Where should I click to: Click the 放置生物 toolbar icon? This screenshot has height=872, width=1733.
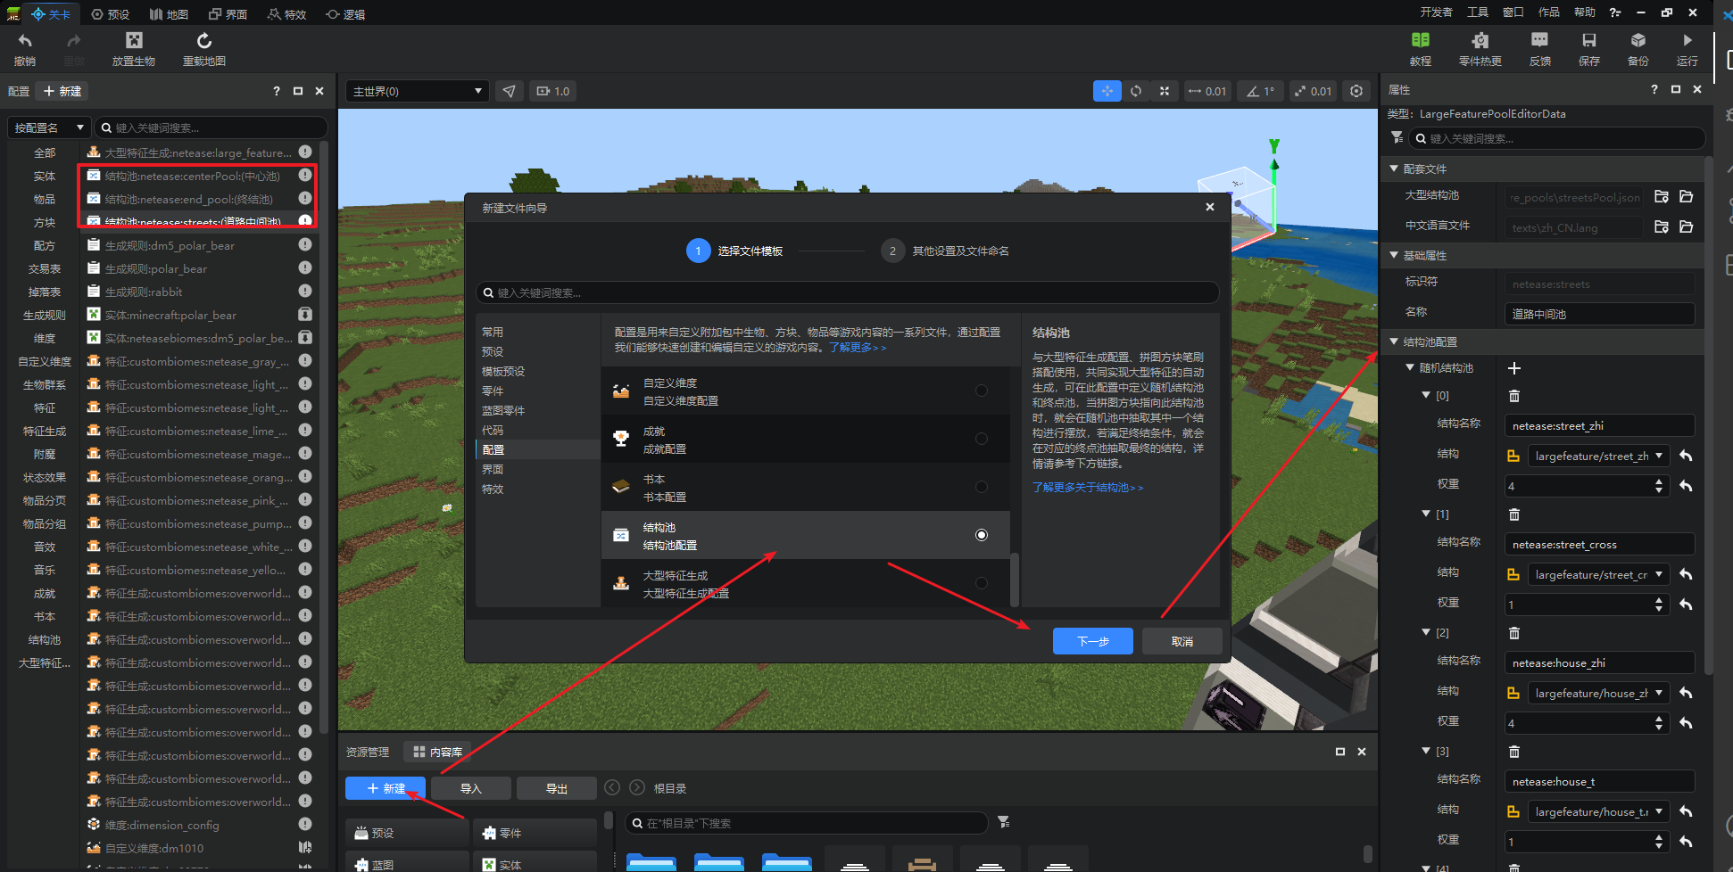coord(134,40)
